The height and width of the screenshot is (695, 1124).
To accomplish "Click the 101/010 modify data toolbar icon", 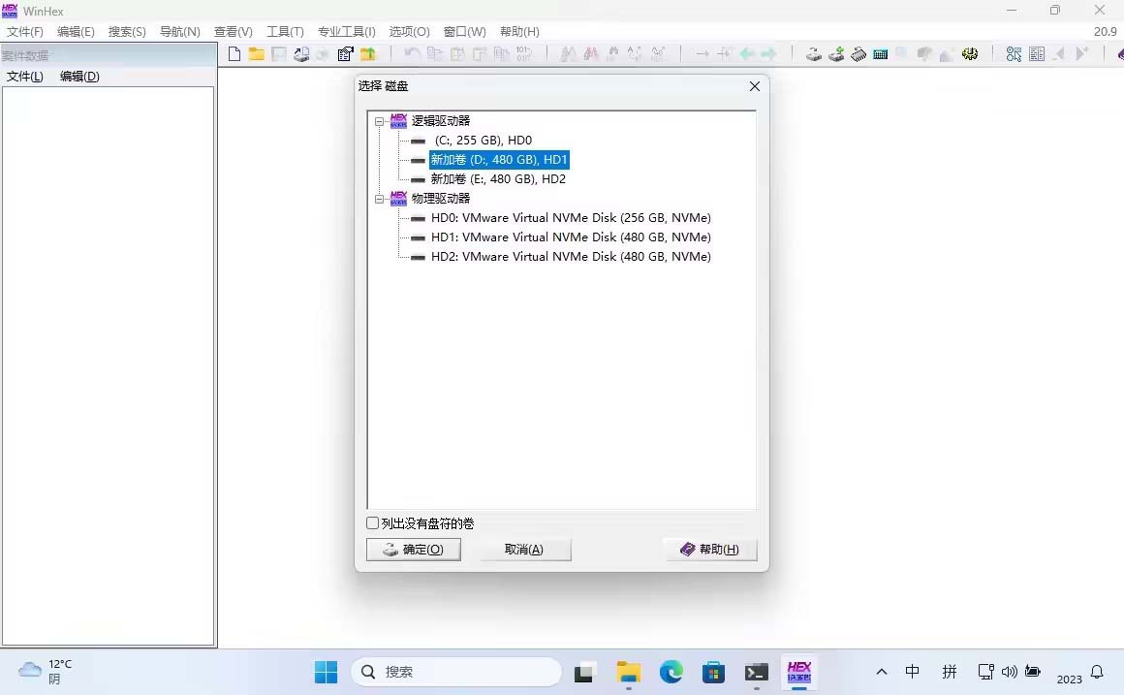I will pos(524,53).
